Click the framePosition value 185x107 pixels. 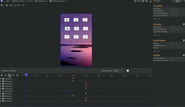click(177, 45)
